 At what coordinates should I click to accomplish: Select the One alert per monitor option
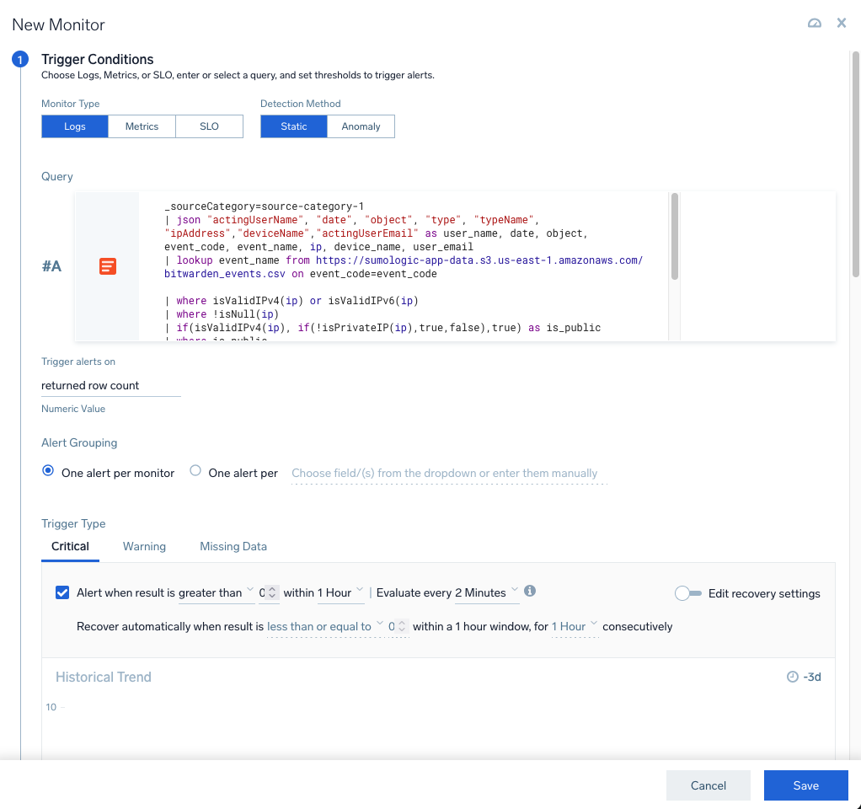click(48, 472)
